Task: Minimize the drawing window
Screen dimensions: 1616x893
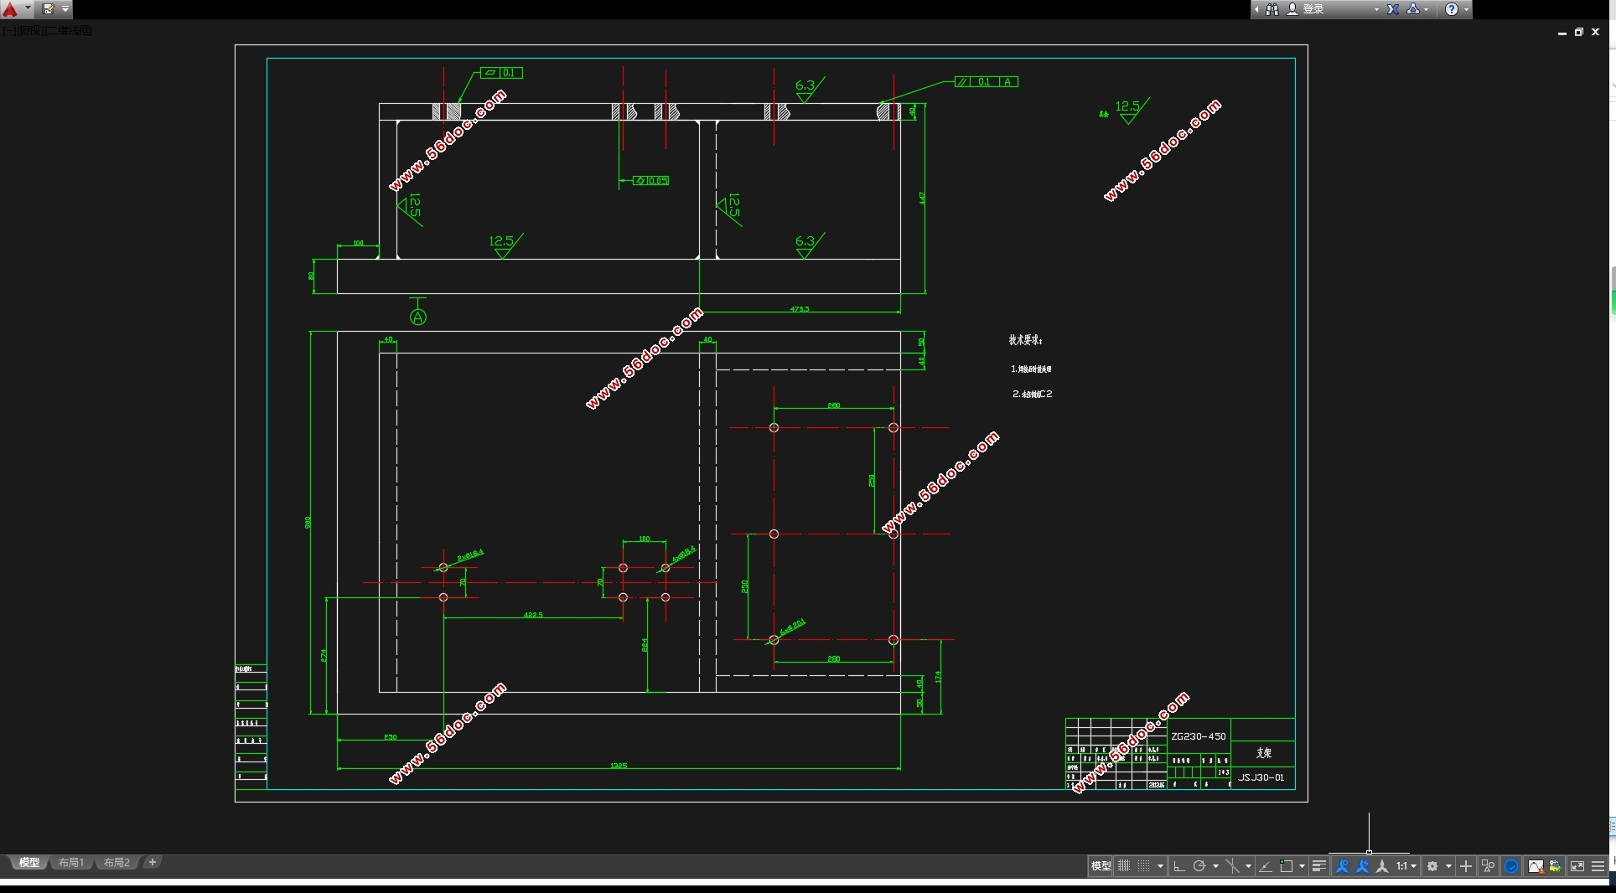Action: pyautogui.click(x=1562, y=32)
